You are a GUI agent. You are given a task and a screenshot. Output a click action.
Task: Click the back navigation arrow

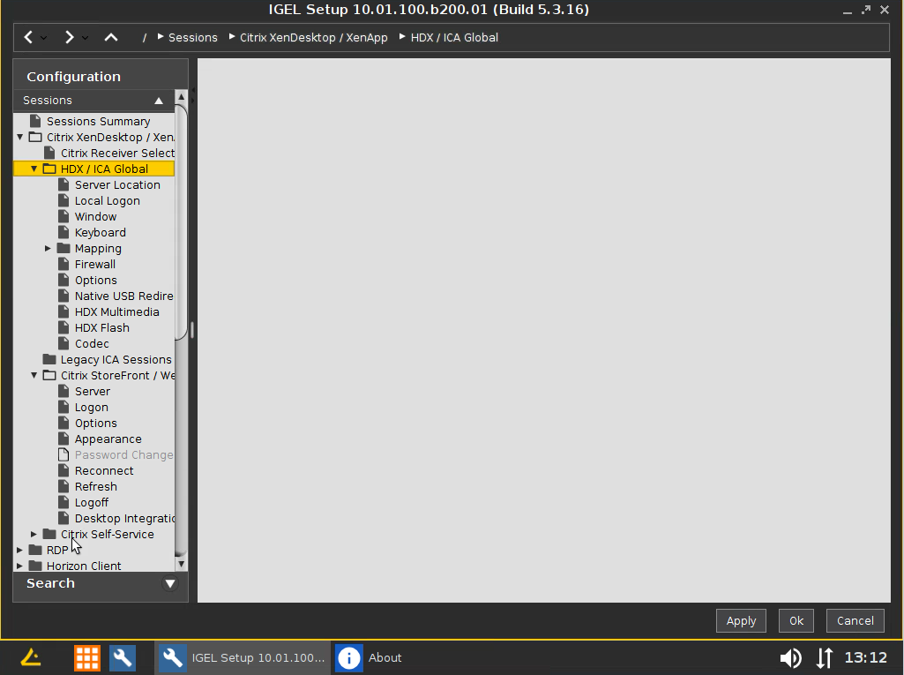click(26, 37)
